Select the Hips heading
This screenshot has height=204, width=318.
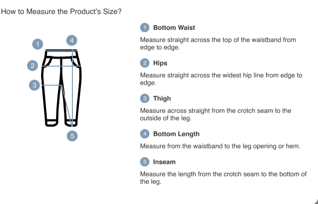click(160, 63)
